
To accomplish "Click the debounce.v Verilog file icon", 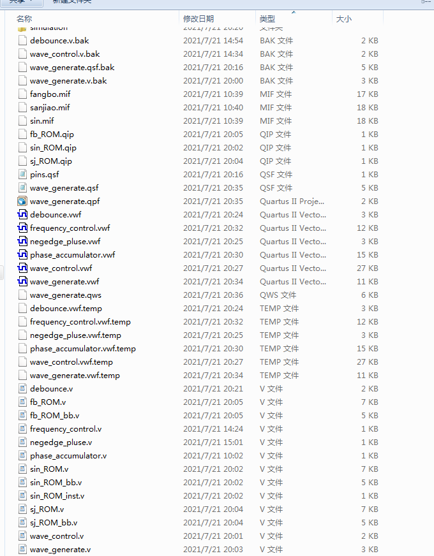I will click(x=23, y=389).
